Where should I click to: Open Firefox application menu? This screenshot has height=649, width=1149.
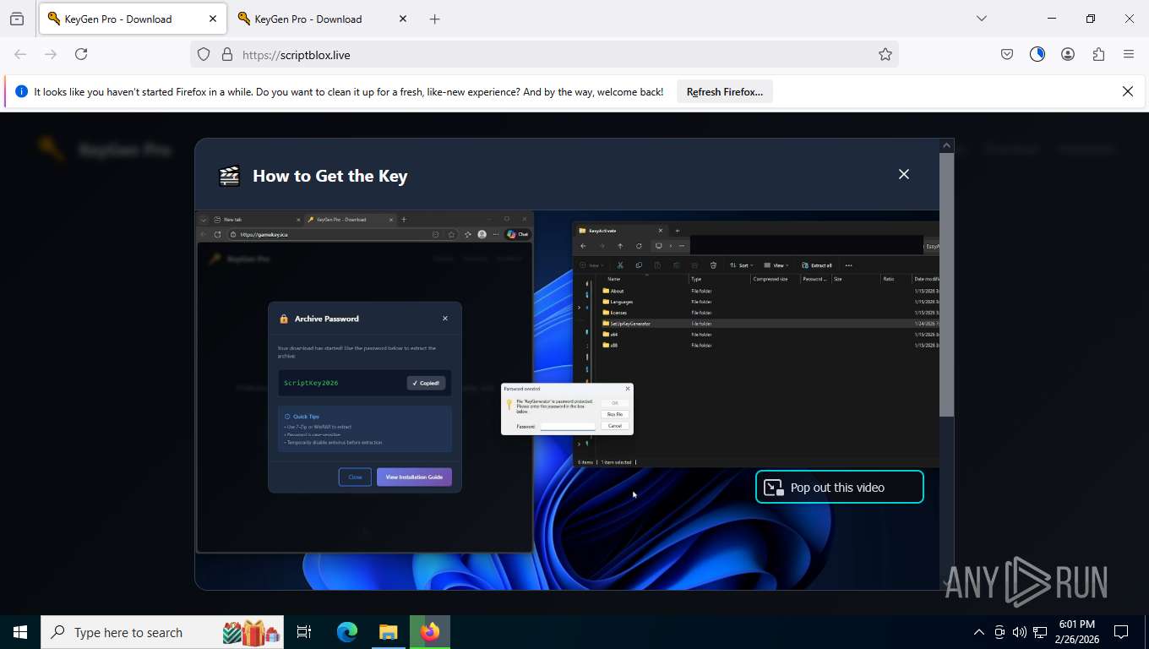[1129, 54]
